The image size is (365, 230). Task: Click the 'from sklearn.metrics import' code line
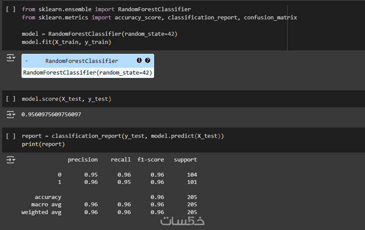159,18
